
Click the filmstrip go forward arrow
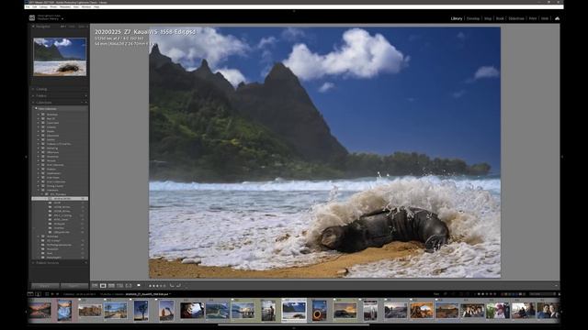[57, 294]
